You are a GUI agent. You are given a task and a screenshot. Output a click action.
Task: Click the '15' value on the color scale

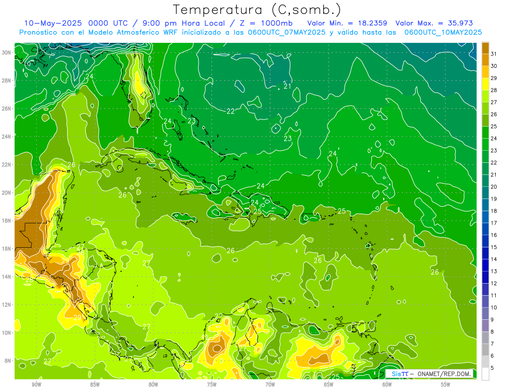pos(494,247)
